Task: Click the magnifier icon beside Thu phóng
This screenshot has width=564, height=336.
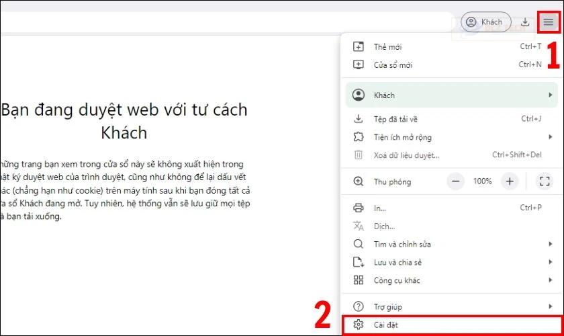Action: pos(359,181)
